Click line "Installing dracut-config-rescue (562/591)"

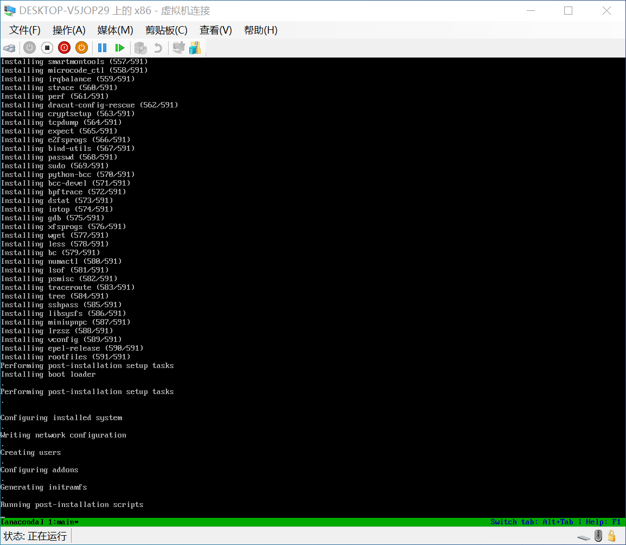pos(90,105)
